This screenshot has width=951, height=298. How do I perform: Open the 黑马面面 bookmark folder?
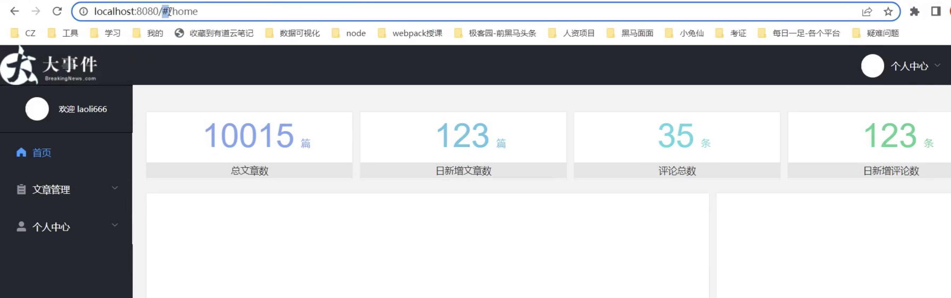(630, 33)
